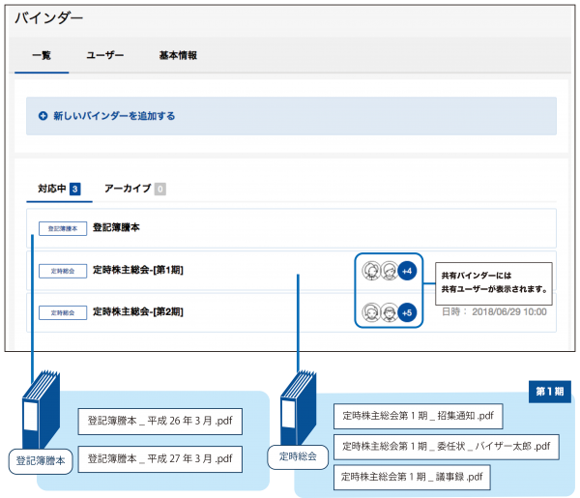
Task: Click the plus icon beside 新しいバインダーを追加する
Action: 43,116
